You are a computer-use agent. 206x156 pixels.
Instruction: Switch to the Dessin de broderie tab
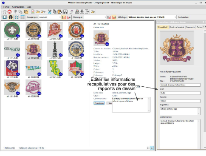(177, 27)
